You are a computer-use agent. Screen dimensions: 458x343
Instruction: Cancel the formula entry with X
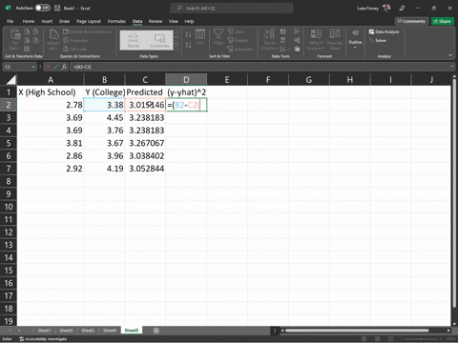[x=48, y=67]
